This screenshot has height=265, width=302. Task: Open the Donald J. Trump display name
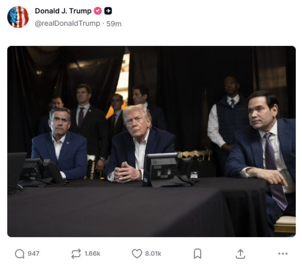pyautogui.click(x=63, y=11)
